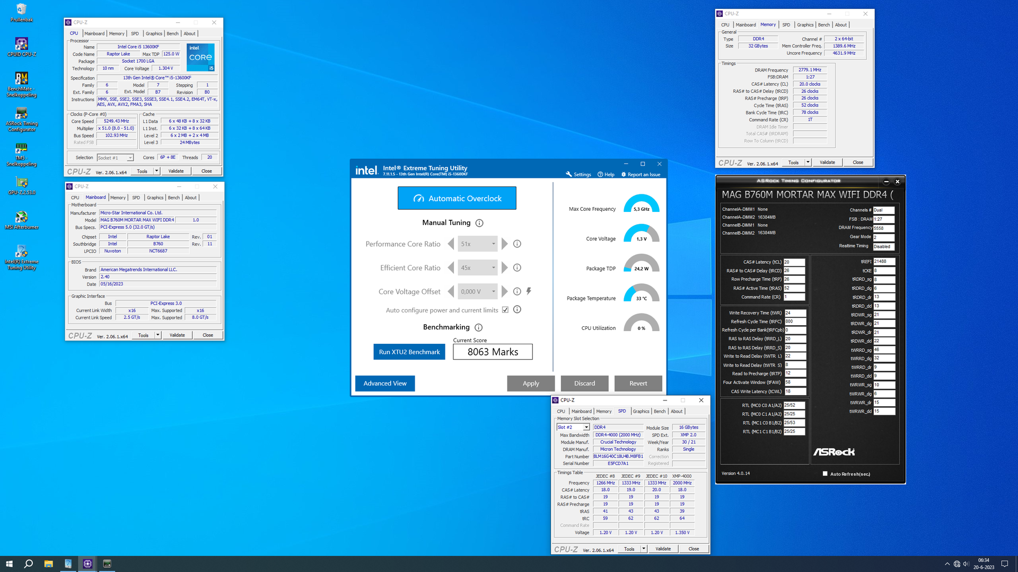1018x572 pixels.
Task: Expand the Tools arrow in CPU-Z SPD window
Action: 644,549
